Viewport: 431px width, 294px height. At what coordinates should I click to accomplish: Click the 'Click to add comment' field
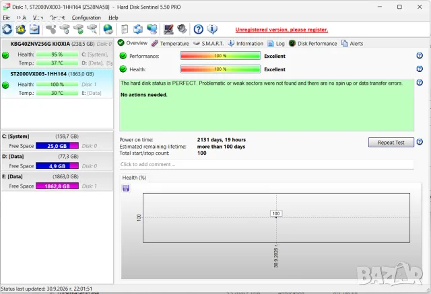pos(267,164)
